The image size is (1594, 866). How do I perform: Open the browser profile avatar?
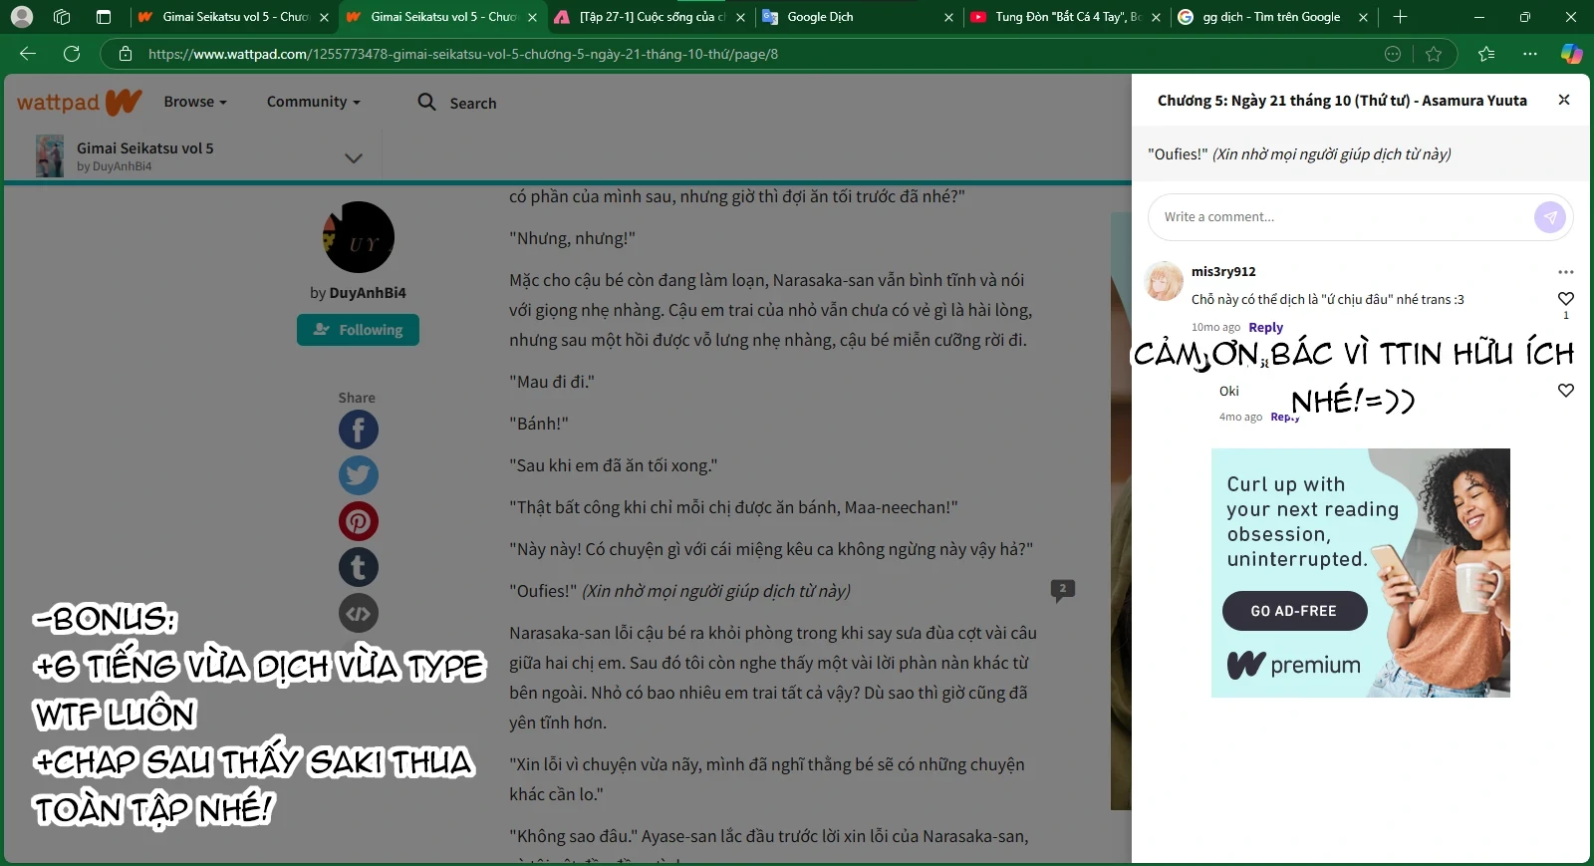[22, 17]
